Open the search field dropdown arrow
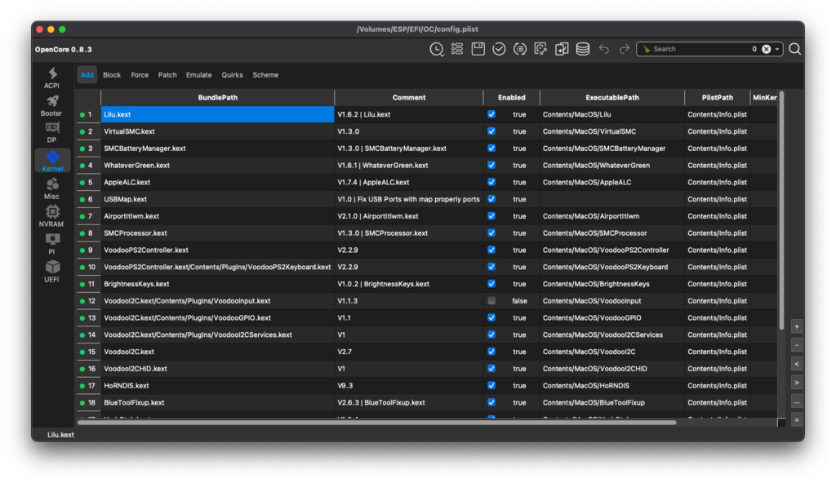Viewport: 836px width, 483px height. click(x=777, y=49)
